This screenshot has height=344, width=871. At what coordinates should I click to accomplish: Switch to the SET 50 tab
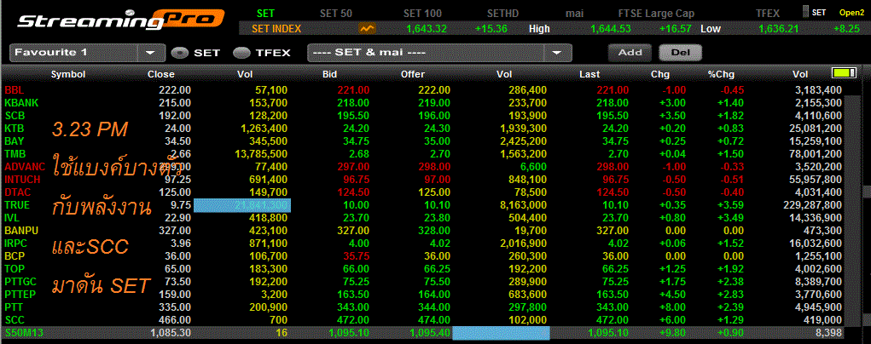pyautogui.click(x=336, y=14)
